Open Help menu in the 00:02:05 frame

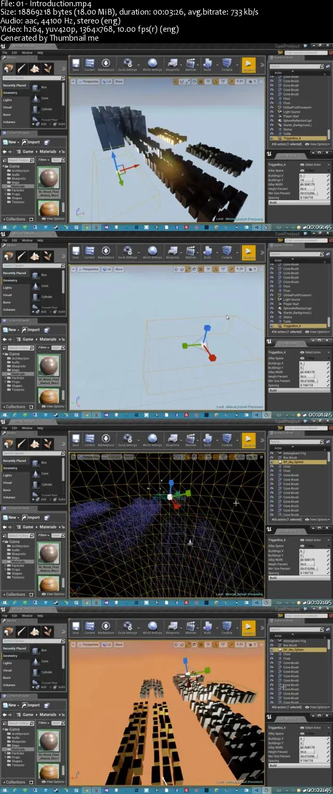click(40, 428)
